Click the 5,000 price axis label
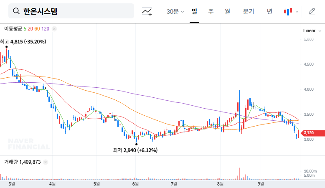Screen dimensions: 325x188 [309, 39]
